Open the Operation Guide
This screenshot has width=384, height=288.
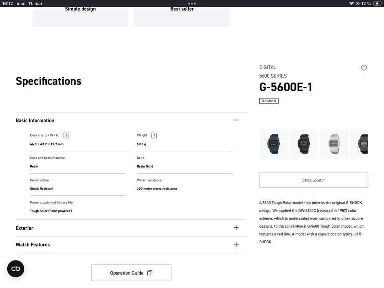[x=131, y=273]
